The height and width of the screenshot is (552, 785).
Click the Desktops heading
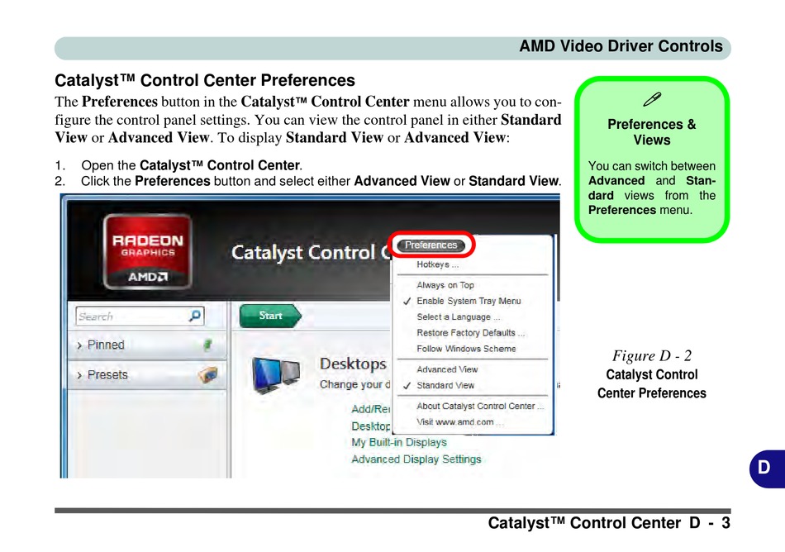(353, 364)
